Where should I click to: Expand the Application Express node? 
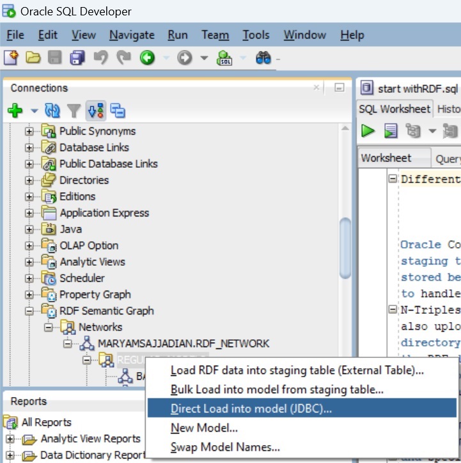(x=29, y=213)
